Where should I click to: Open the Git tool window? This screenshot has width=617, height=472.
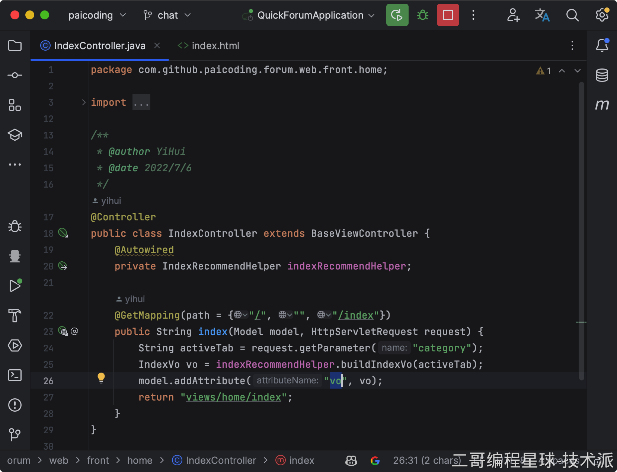pyautogui.click(x=15, y=434)
